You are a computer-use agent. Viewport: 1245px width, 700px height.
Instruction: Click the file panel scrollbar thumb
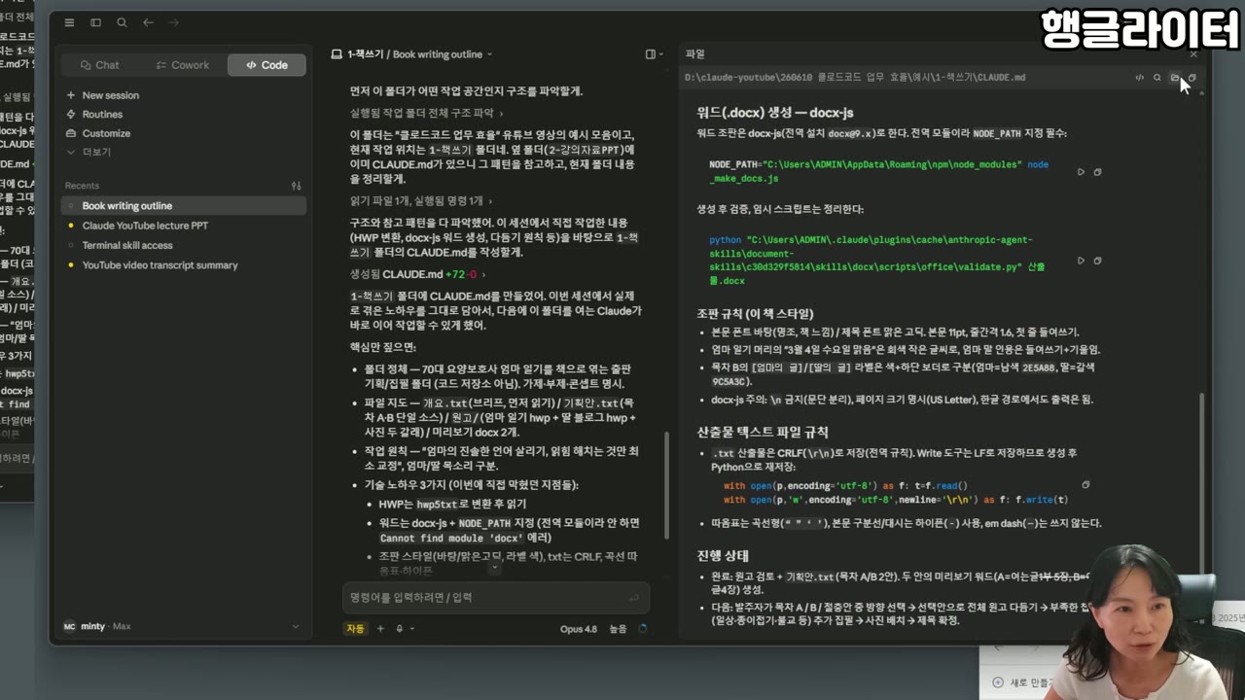pos(1201,483)
